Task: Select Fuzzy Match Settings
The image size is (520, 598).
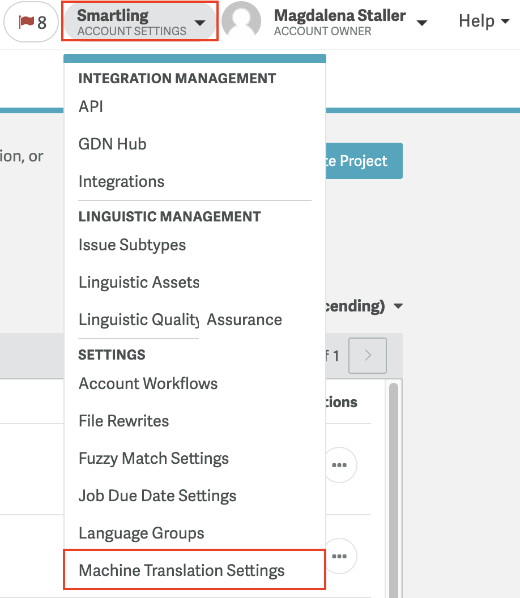Action: (x=154, y=458)
